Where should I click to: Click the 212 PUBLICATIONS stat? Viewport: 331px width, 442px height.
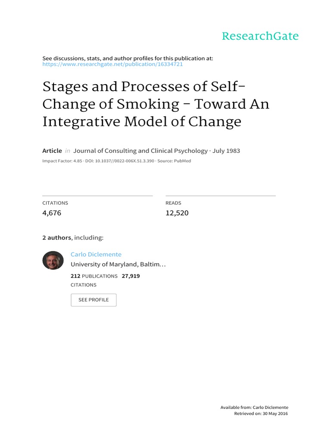point(94,276)
